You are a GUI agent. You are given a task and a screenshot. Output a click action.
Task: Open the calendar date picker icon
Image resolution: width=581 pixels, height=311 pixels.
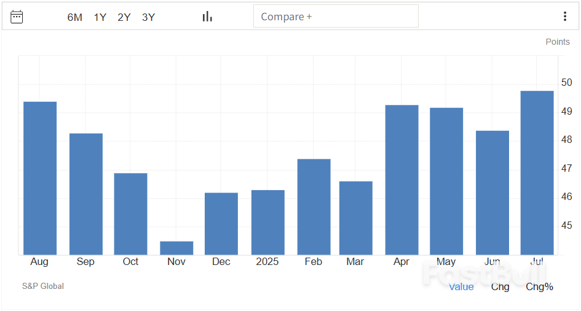click(x=17, y=17)
